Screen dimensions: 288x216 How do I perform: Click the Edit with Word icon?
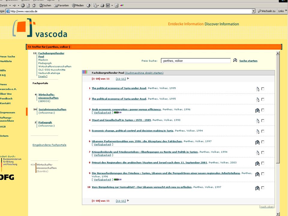(108, 5)
